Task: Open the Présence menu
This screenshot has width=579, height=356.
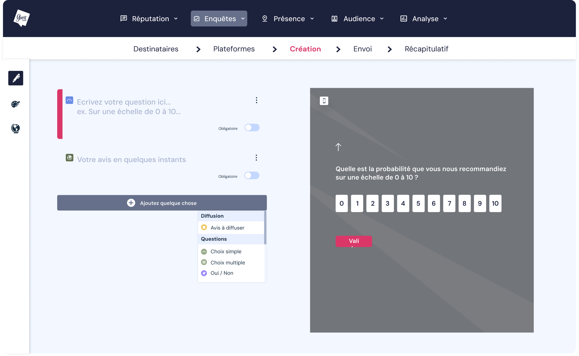Action: (x=288, y=19)
